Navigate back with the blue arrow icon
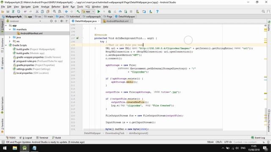The height and width of the screenshot is (152, 271). tap(66, 11)
